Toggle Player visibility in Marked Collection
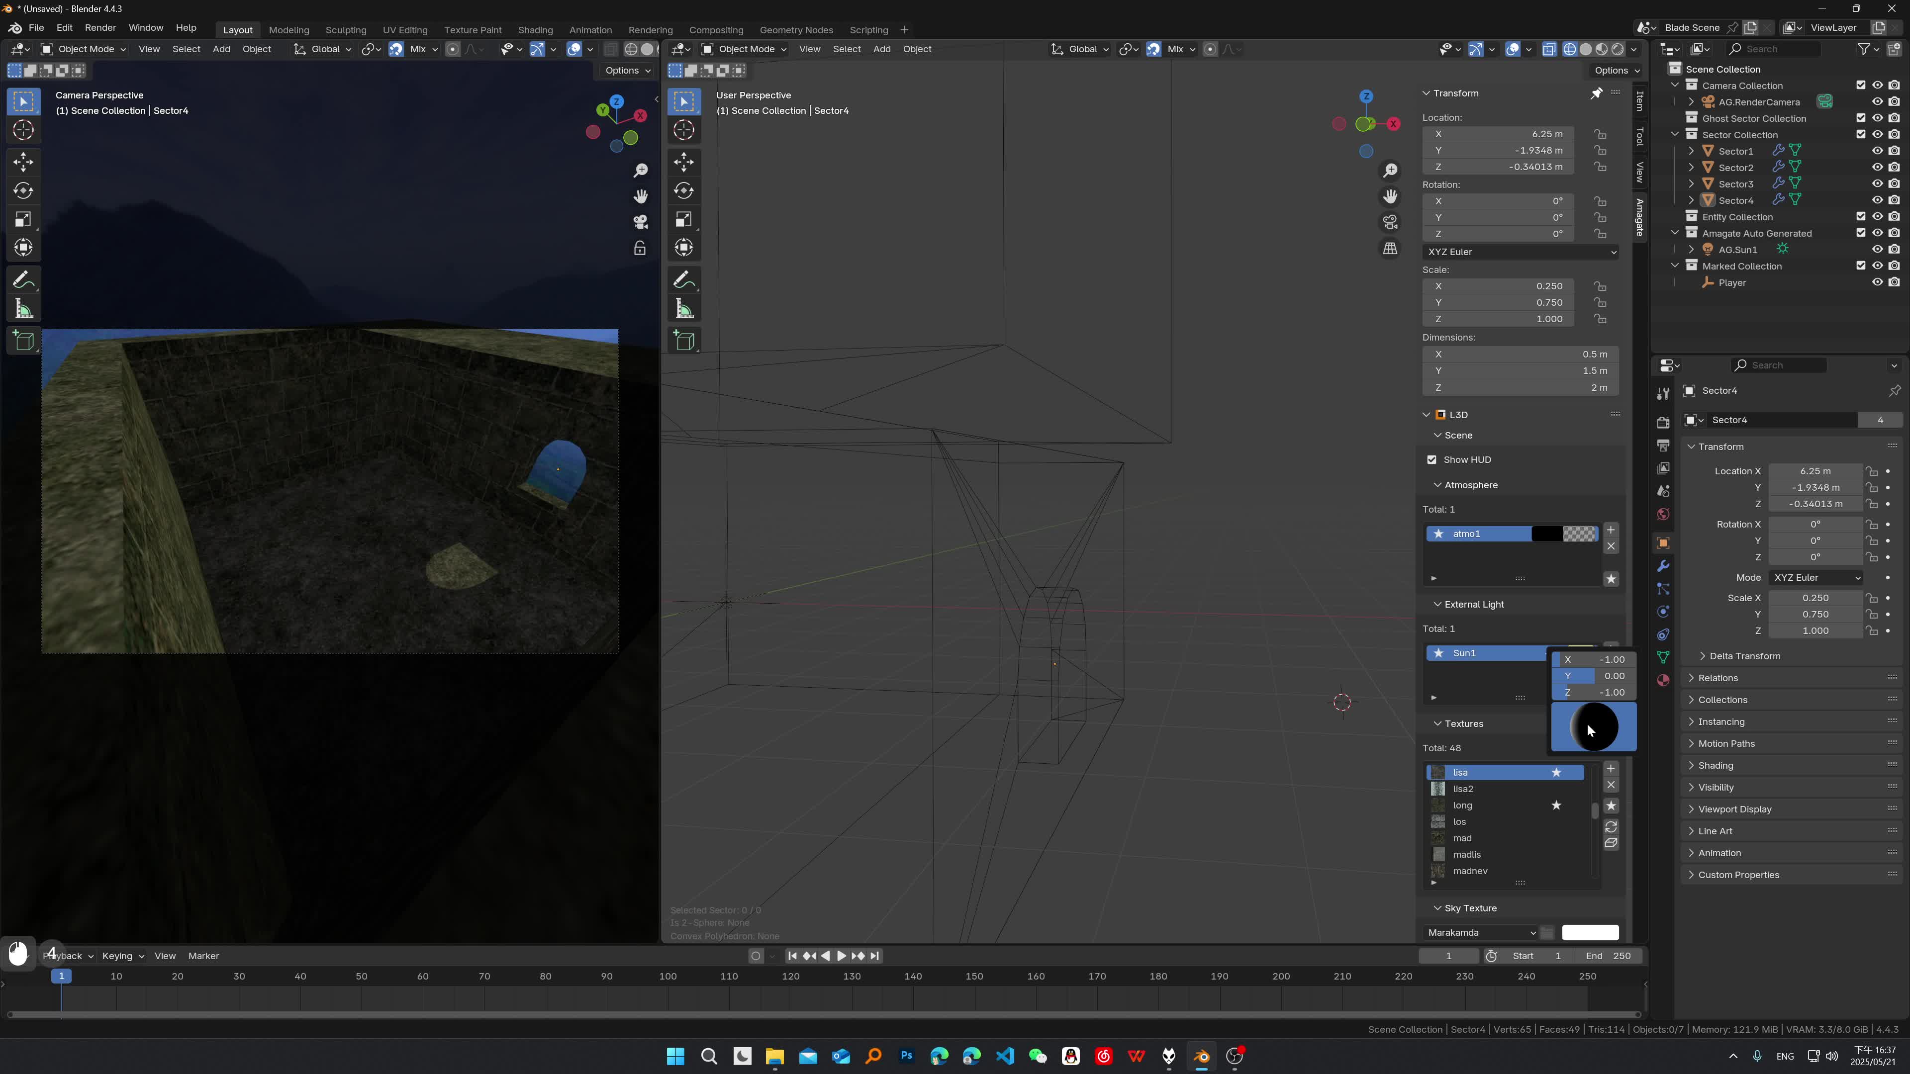1910x1074 pixels. [1877, 282]
